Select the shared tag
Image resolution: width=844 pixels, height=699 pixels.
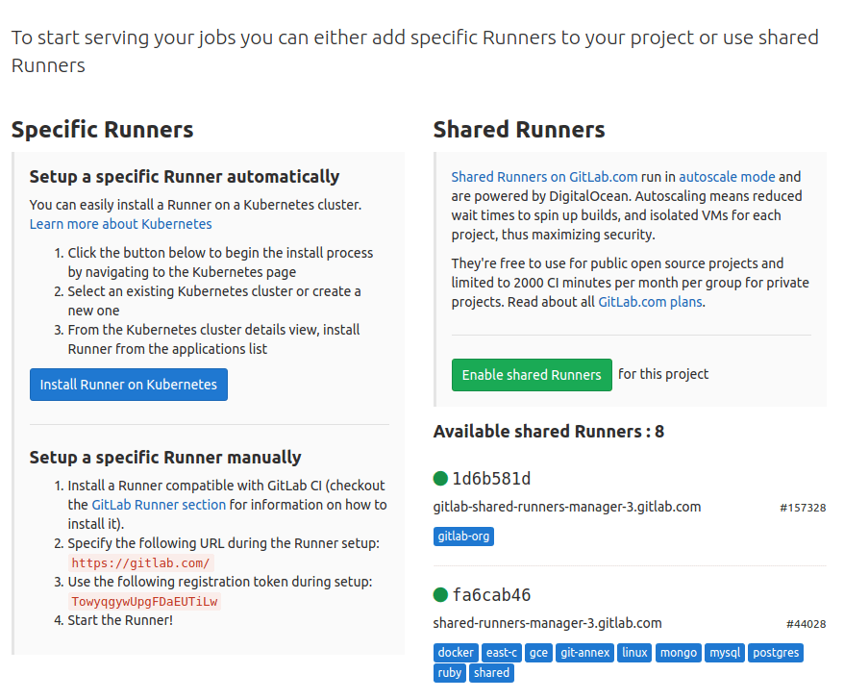491,673
